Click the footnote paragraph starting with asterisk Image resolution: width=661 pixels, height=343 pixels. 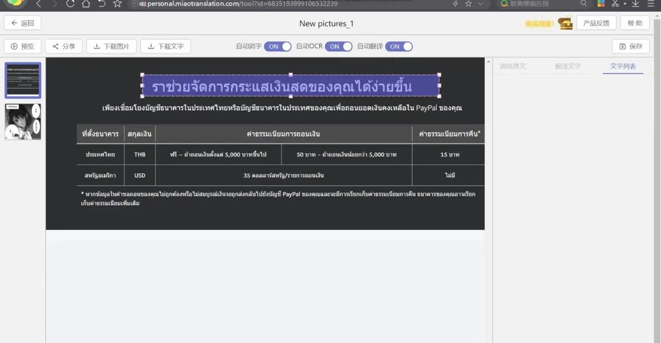[x=278, y=199]
